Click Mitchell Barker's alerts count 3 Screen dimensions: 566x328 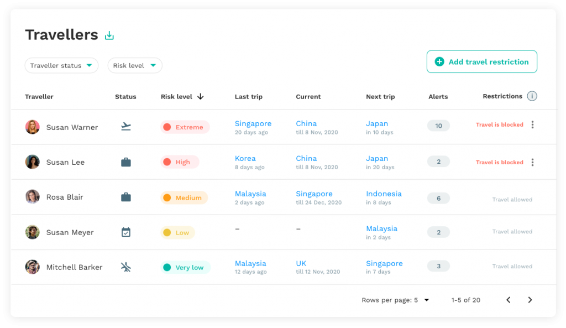[438, 266]
